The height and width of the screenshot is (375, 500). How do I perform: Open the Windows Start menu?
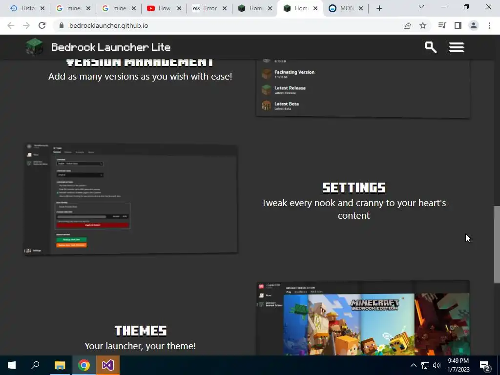pyautogui.click(x=12, y=365)
